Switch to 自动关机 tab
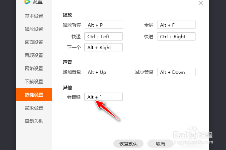Image resolution: width=226 pixels, height=150 pixels. (x=34, y=121)
